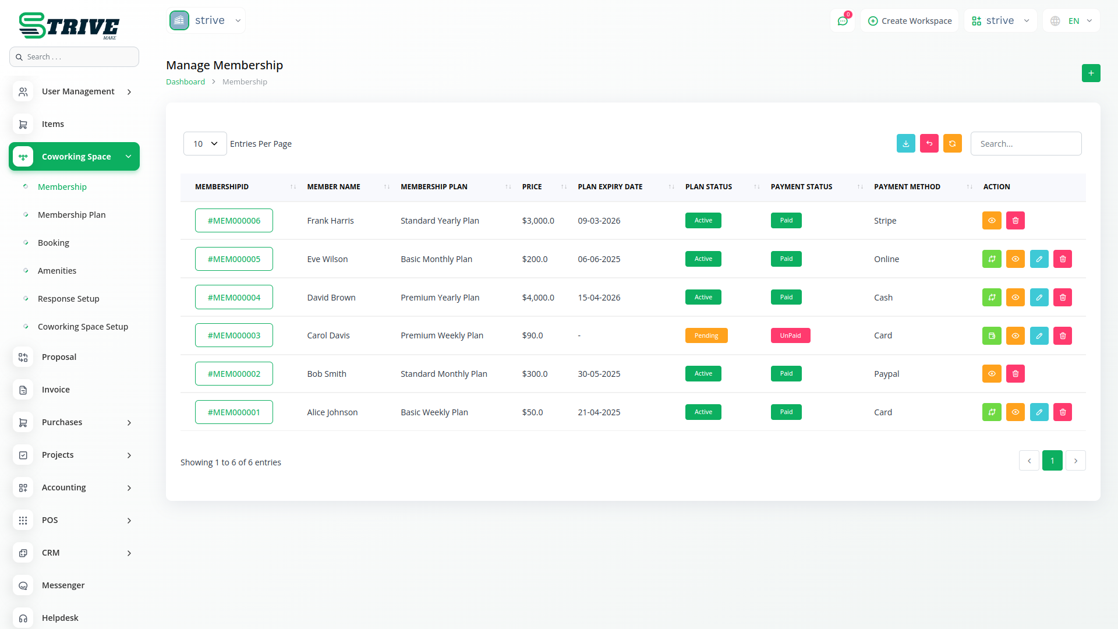Edit Eve Wilson membership with pencil icon
This screenshot has height=629, width=1118.
coord(1039,259)
